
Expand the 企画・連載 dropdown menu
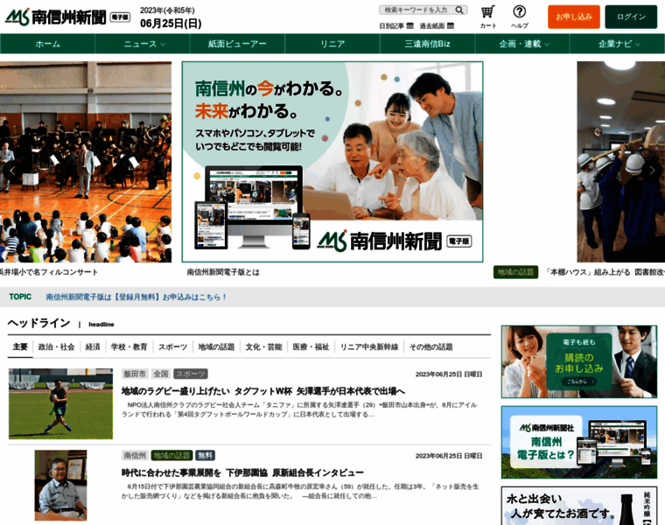[x=522, y=44]
